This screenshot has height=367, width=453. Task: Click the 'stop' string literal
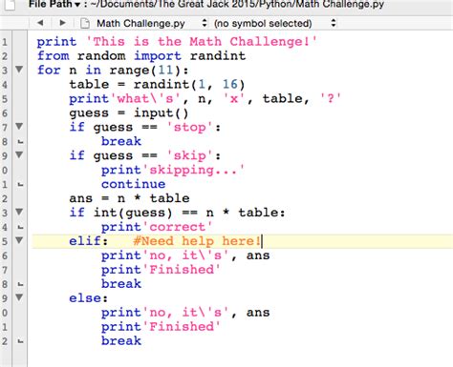click(x=190, y=127)
